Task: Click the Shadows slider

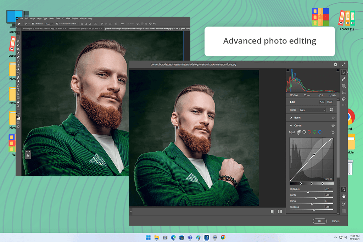Action: (x=311, y=210)
